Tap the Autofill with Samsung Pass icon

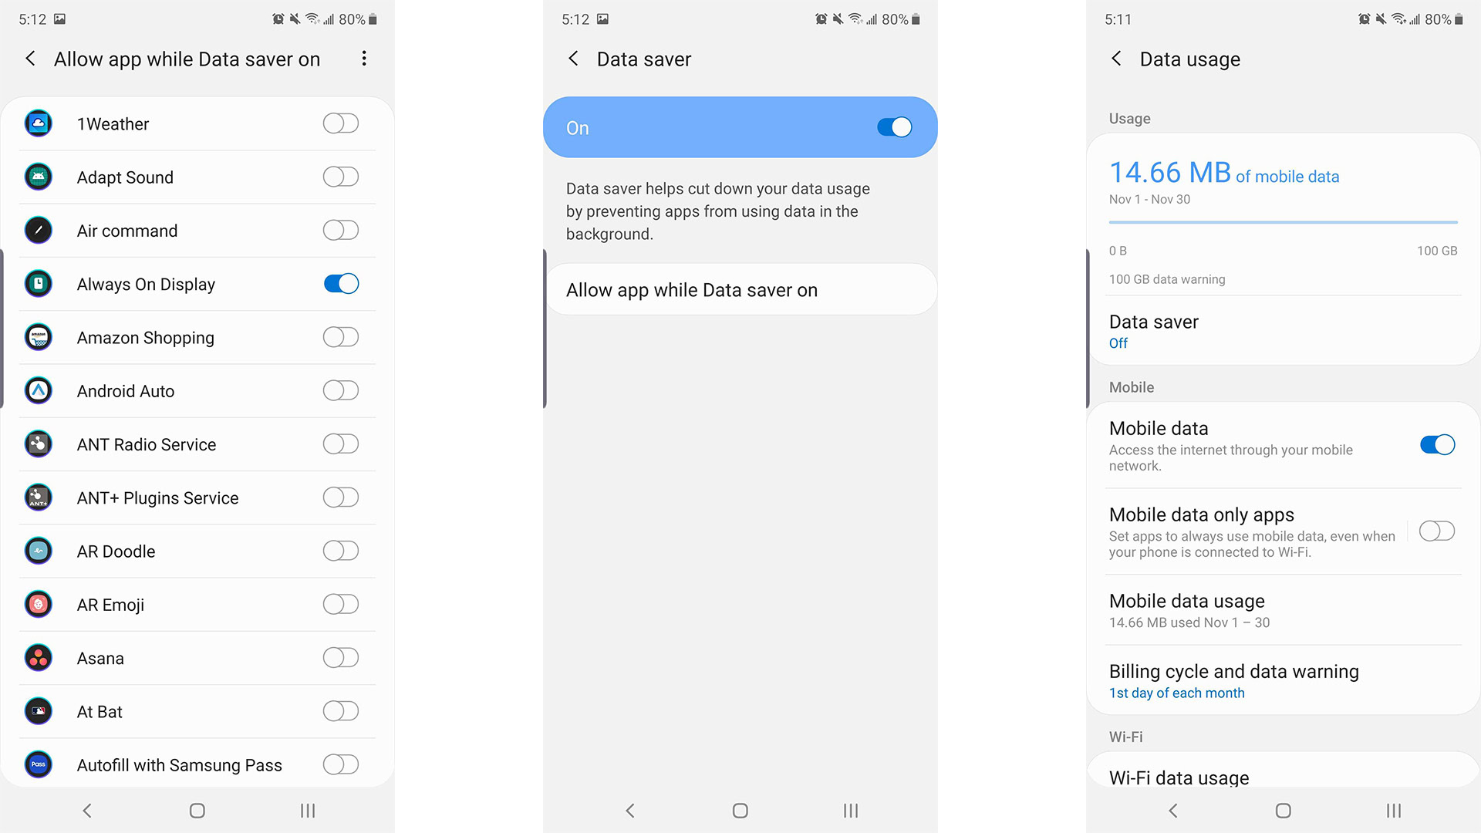pos(39,765)
